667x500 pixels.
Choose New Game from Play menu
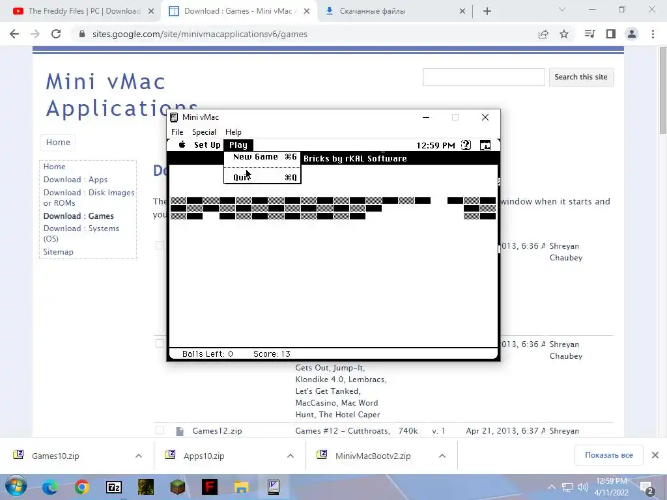point(263,157)
